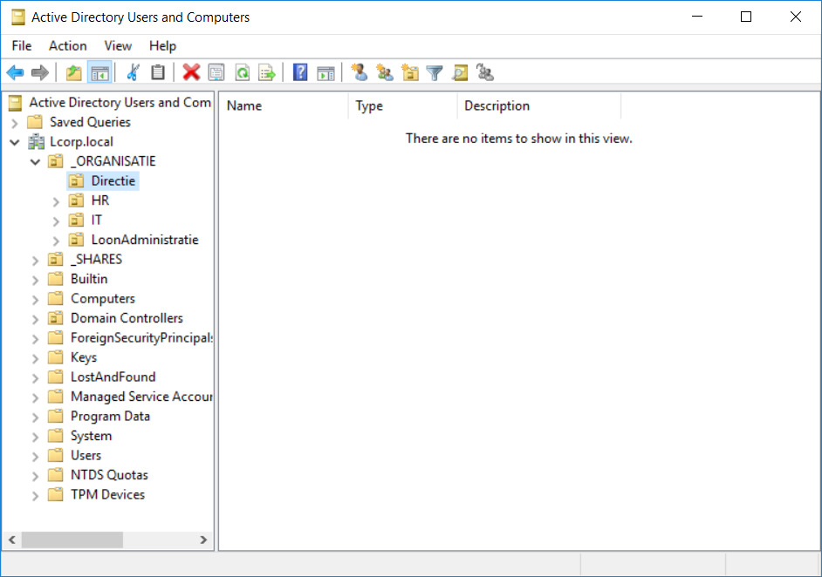
Task: Click the Export List icon
Action: (x=267, y=72)
